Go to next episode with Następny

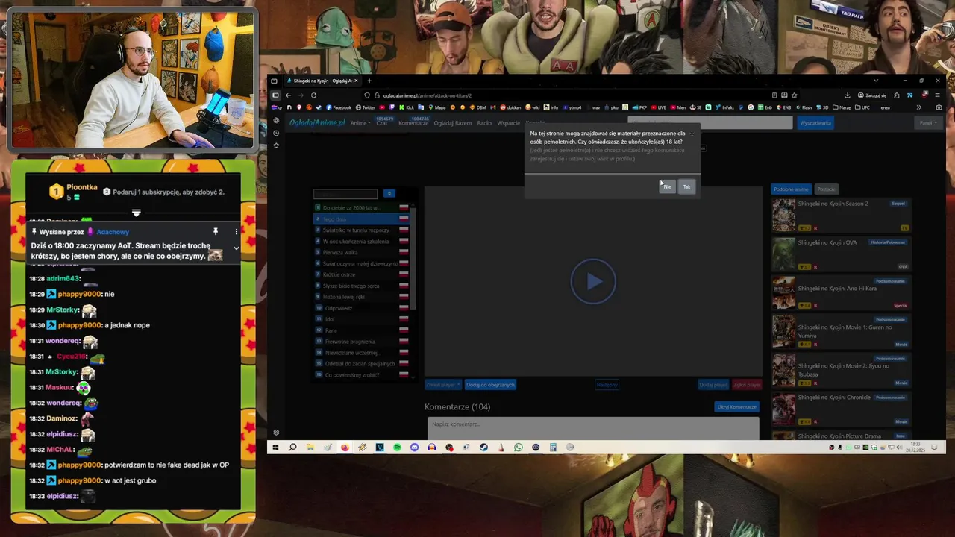pyautogui.click(x=607, y=385)
